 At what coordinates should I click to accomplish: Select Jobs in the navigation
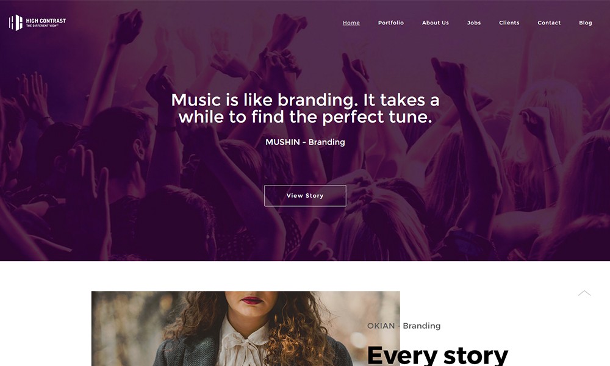click(x=474, y=23)
